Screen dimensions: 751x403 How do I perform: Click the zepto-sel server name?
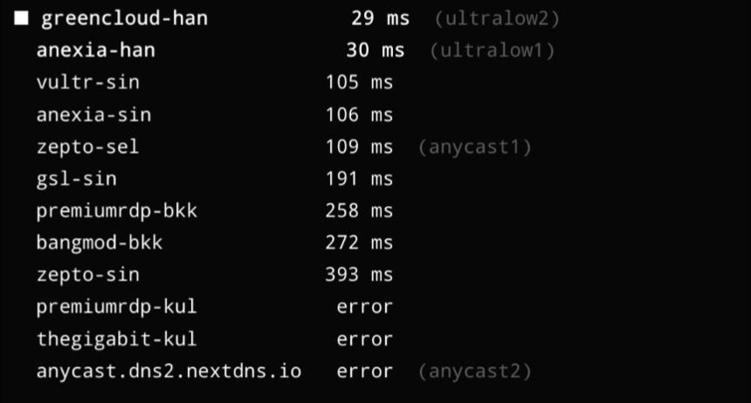[87, 147]
